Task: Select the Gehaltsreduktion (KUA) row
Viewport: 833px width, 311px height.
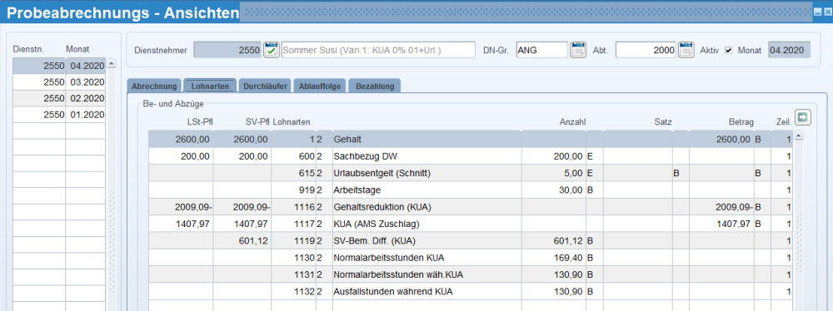Action: point(470,206)
